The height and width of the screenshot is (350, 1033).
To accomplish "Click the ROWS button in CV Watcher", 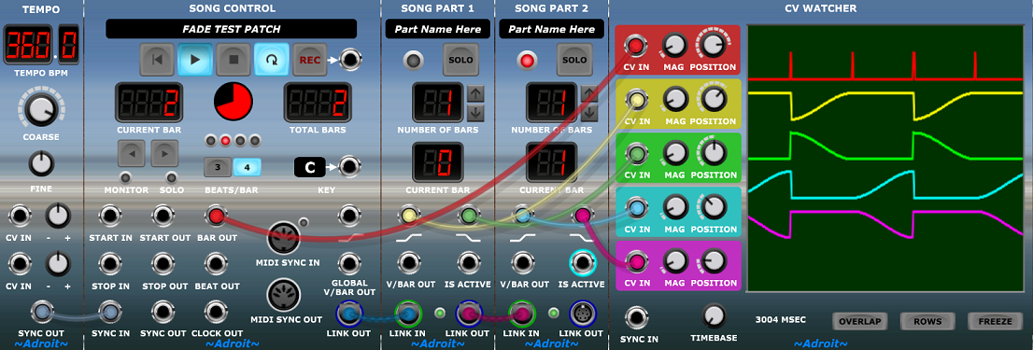I will click(x=927, y=321).
